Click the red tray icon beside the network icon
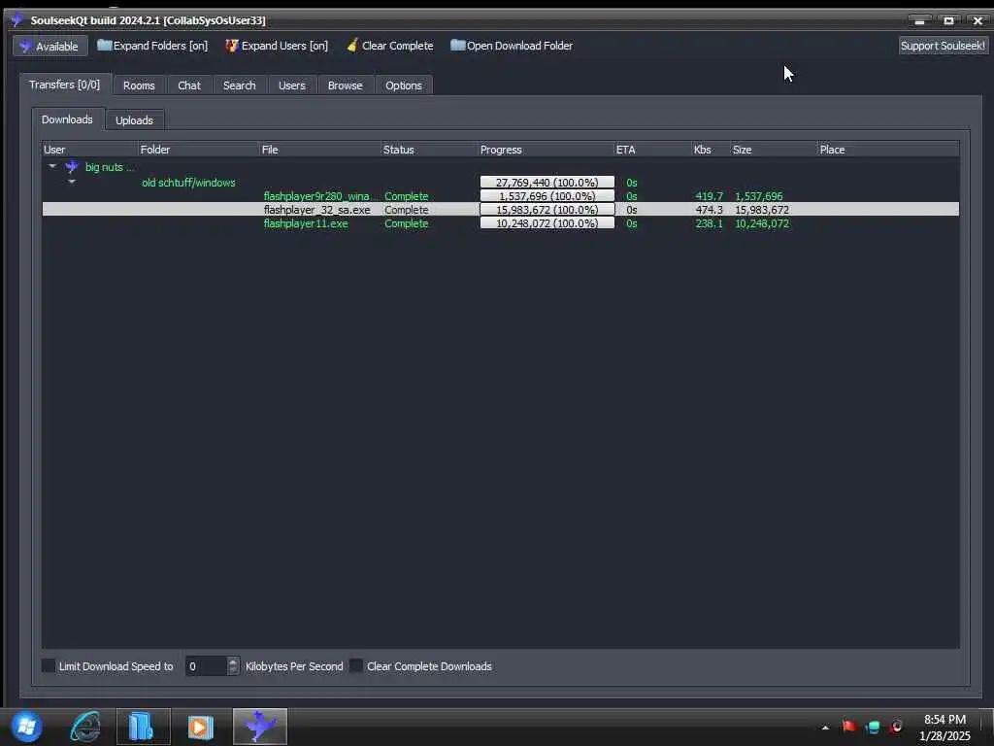994x746 pixels. click(896, 727)
